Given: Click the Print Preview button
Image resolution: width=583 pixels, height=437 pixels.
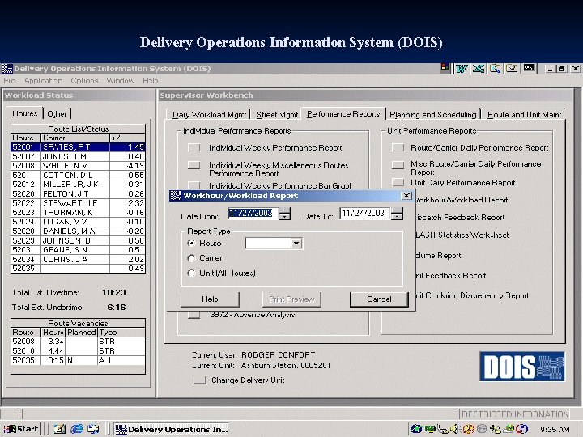Looking at the screenshot, I should coord(291,299).
